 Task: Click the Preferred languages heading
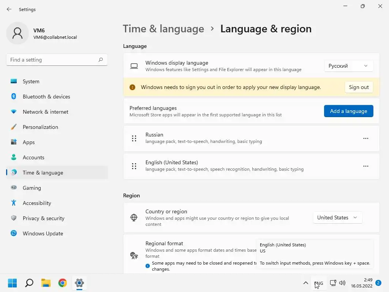pos(153,108)
